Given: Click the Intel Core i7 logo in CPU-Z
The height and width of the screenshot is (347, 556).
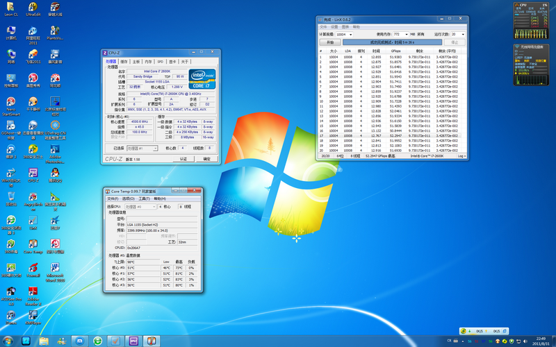Looking at the screenshot, I should (202, 78).
